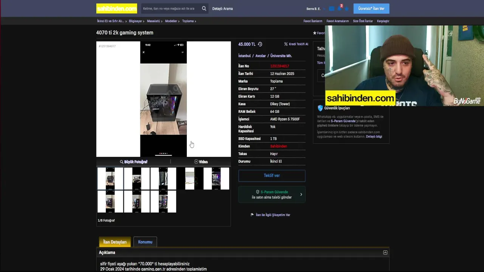Open Favori Aramalarım menu link

(338, 21)
